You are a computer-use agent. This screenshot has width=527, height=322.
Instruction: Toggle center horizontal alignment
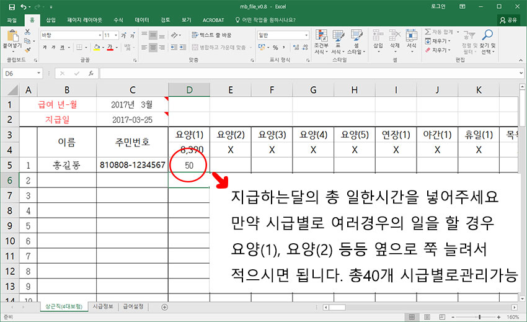point(154,48)
